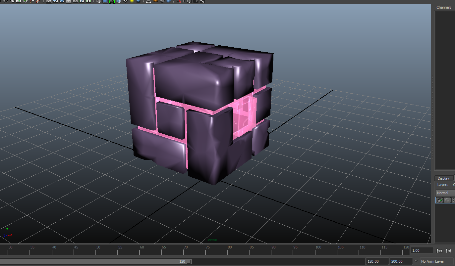Image resolution: width=455 pixels, height=266 pixels.
Task: Toggle wireframe on shaded green icon
Action: (x=112, y=1)
